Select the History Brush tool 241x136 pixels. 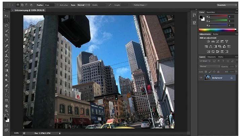point(6,60)
